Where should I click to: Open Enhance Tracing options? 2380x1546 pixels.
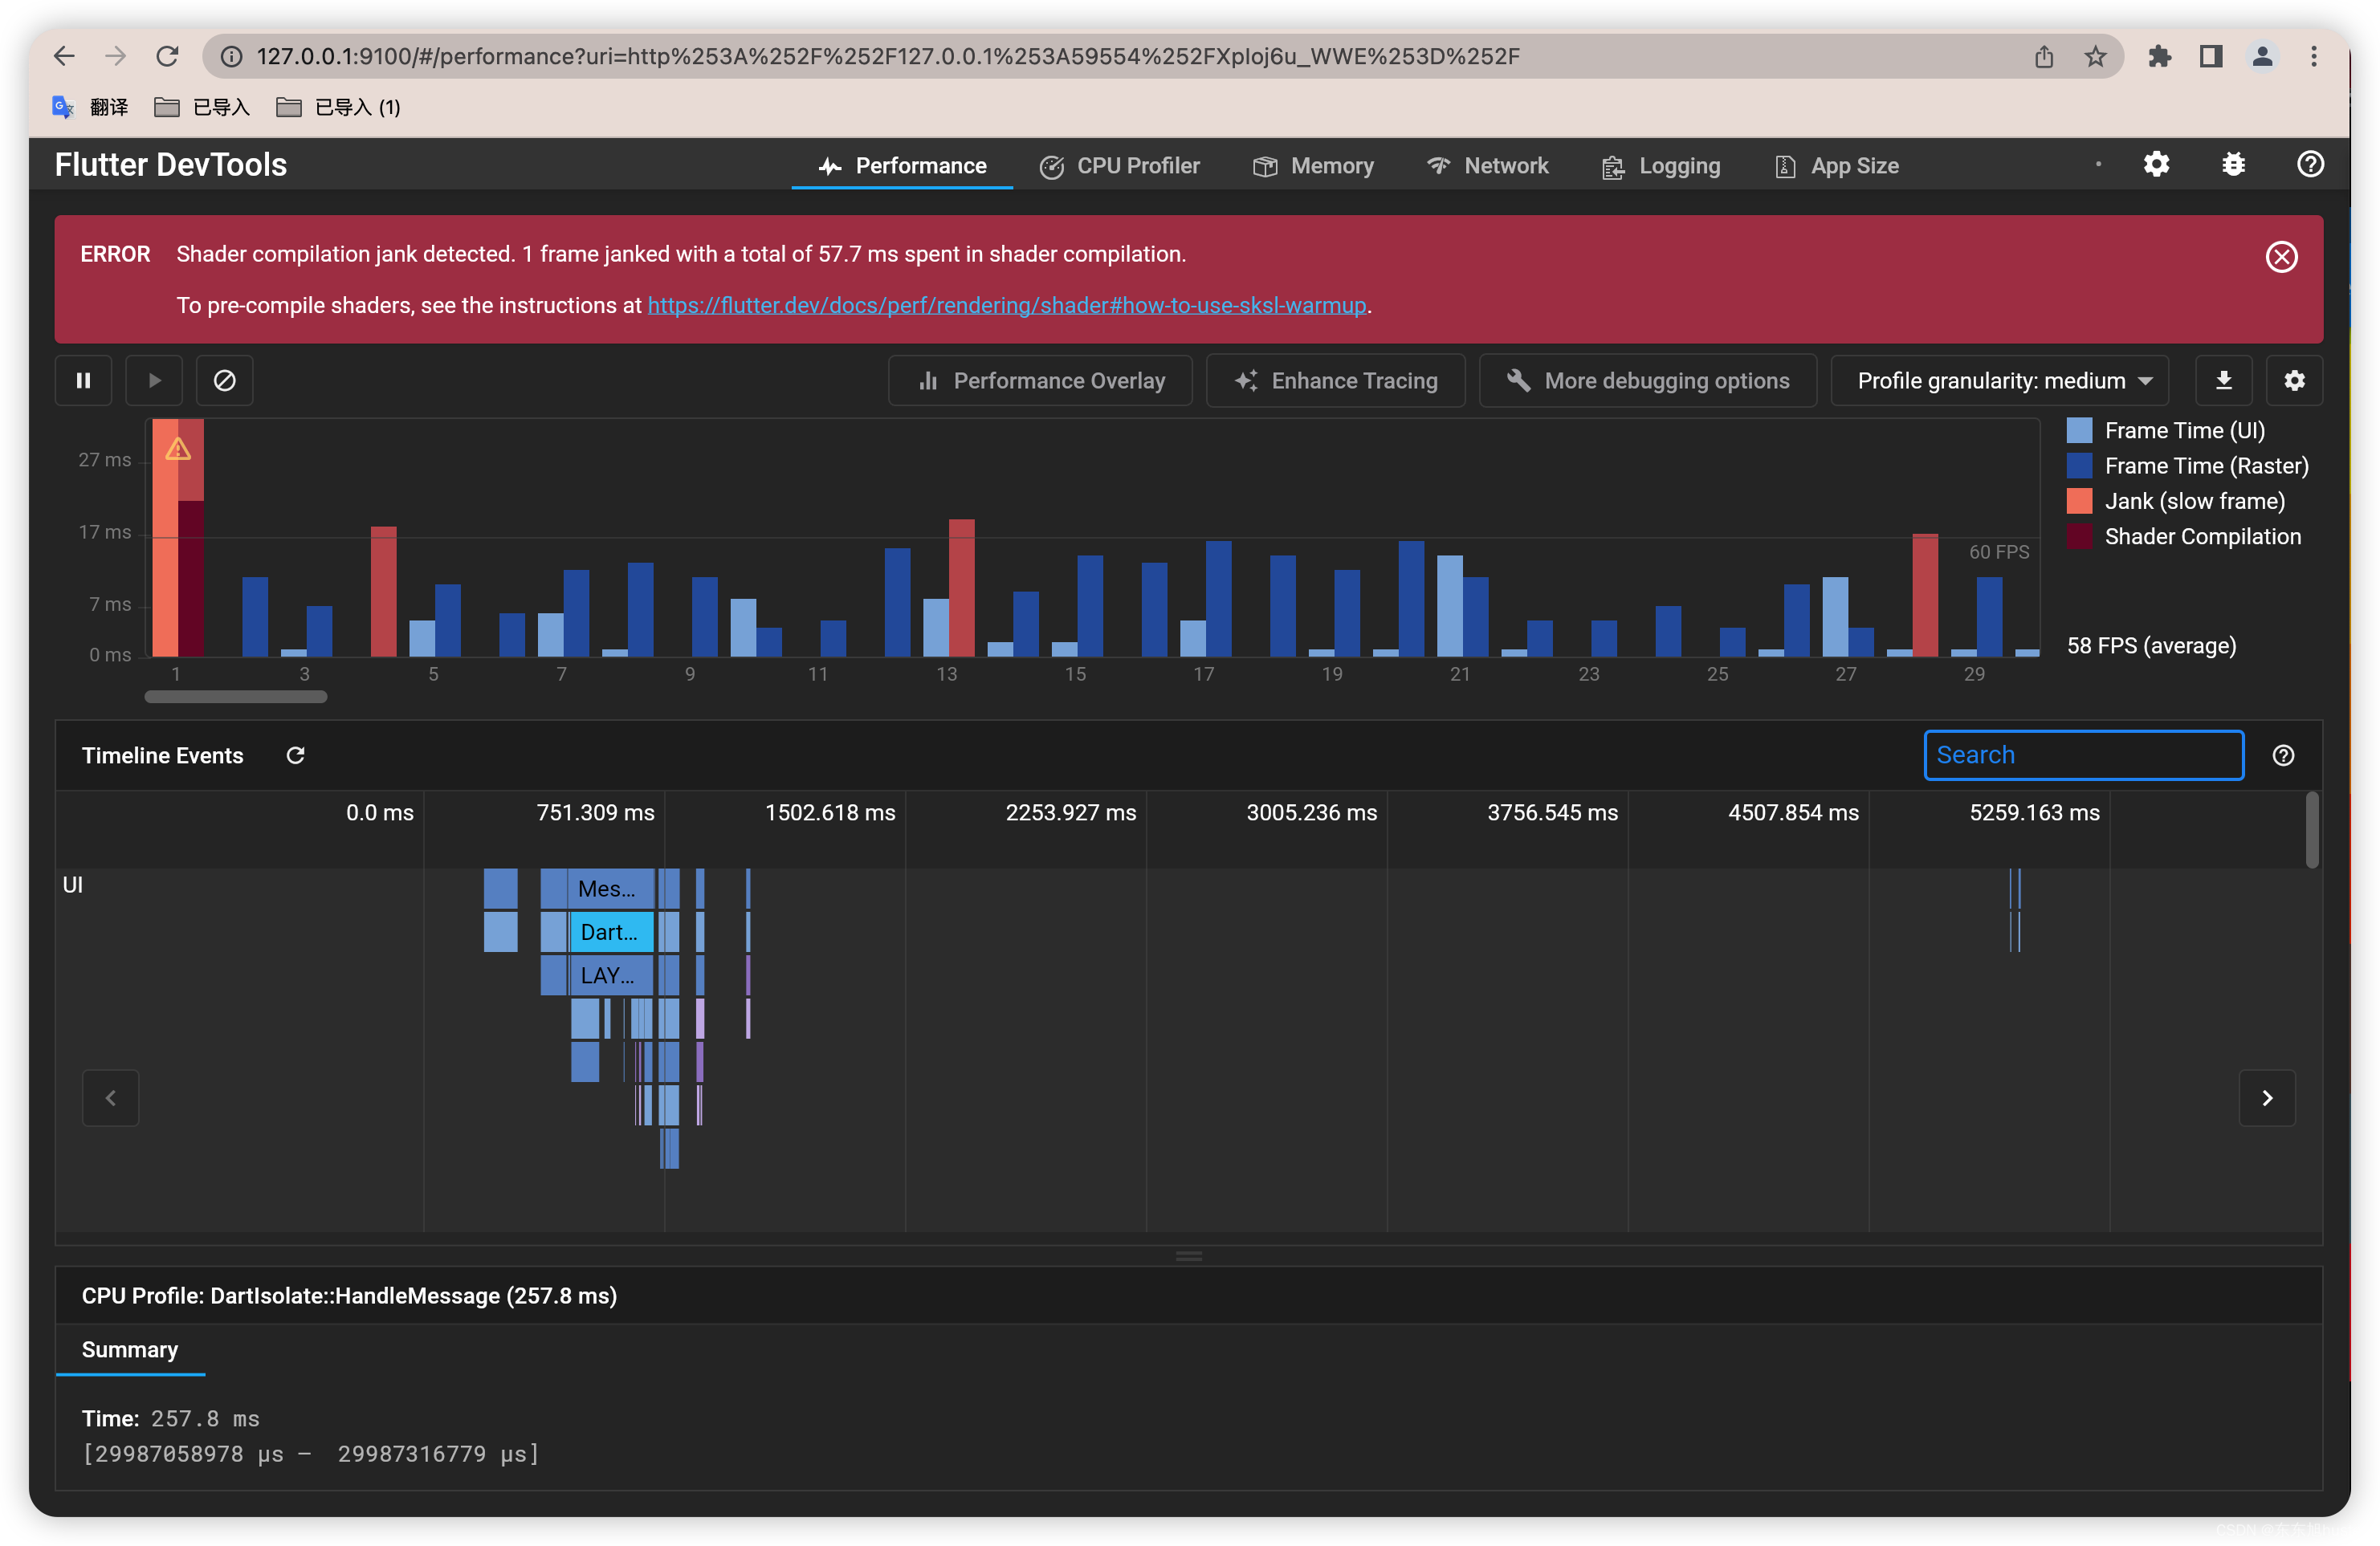point(1336,380)
